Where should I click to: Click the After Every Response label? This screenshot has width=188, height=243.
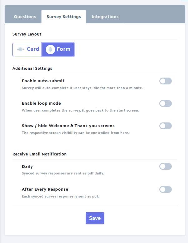coord(45,189)
